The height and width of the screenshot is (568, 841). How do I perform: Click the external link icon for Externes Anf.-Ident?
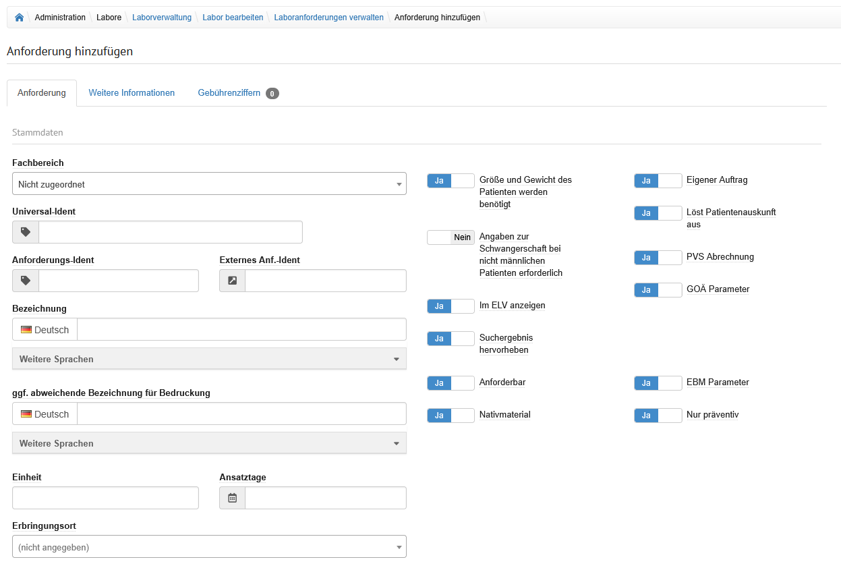[x=233, y=281]
